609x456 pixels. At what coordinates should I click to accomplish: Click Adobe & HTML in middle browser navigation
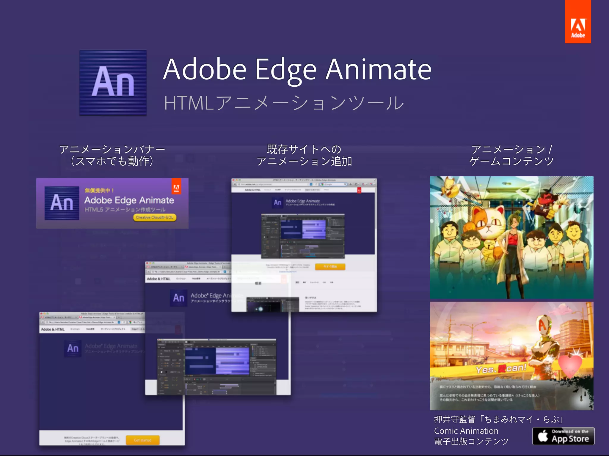coord(158,279)
